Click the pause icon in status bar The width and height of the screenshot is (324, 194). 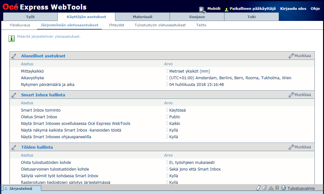coord(277,188)
